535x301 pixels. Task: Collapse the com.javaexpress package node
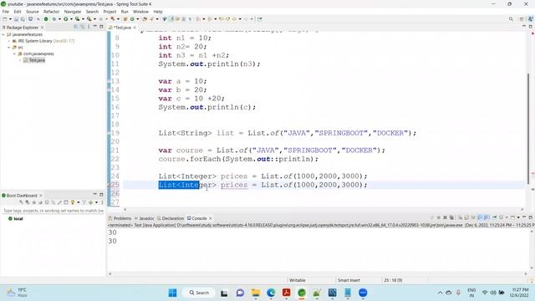coord(15,54)
